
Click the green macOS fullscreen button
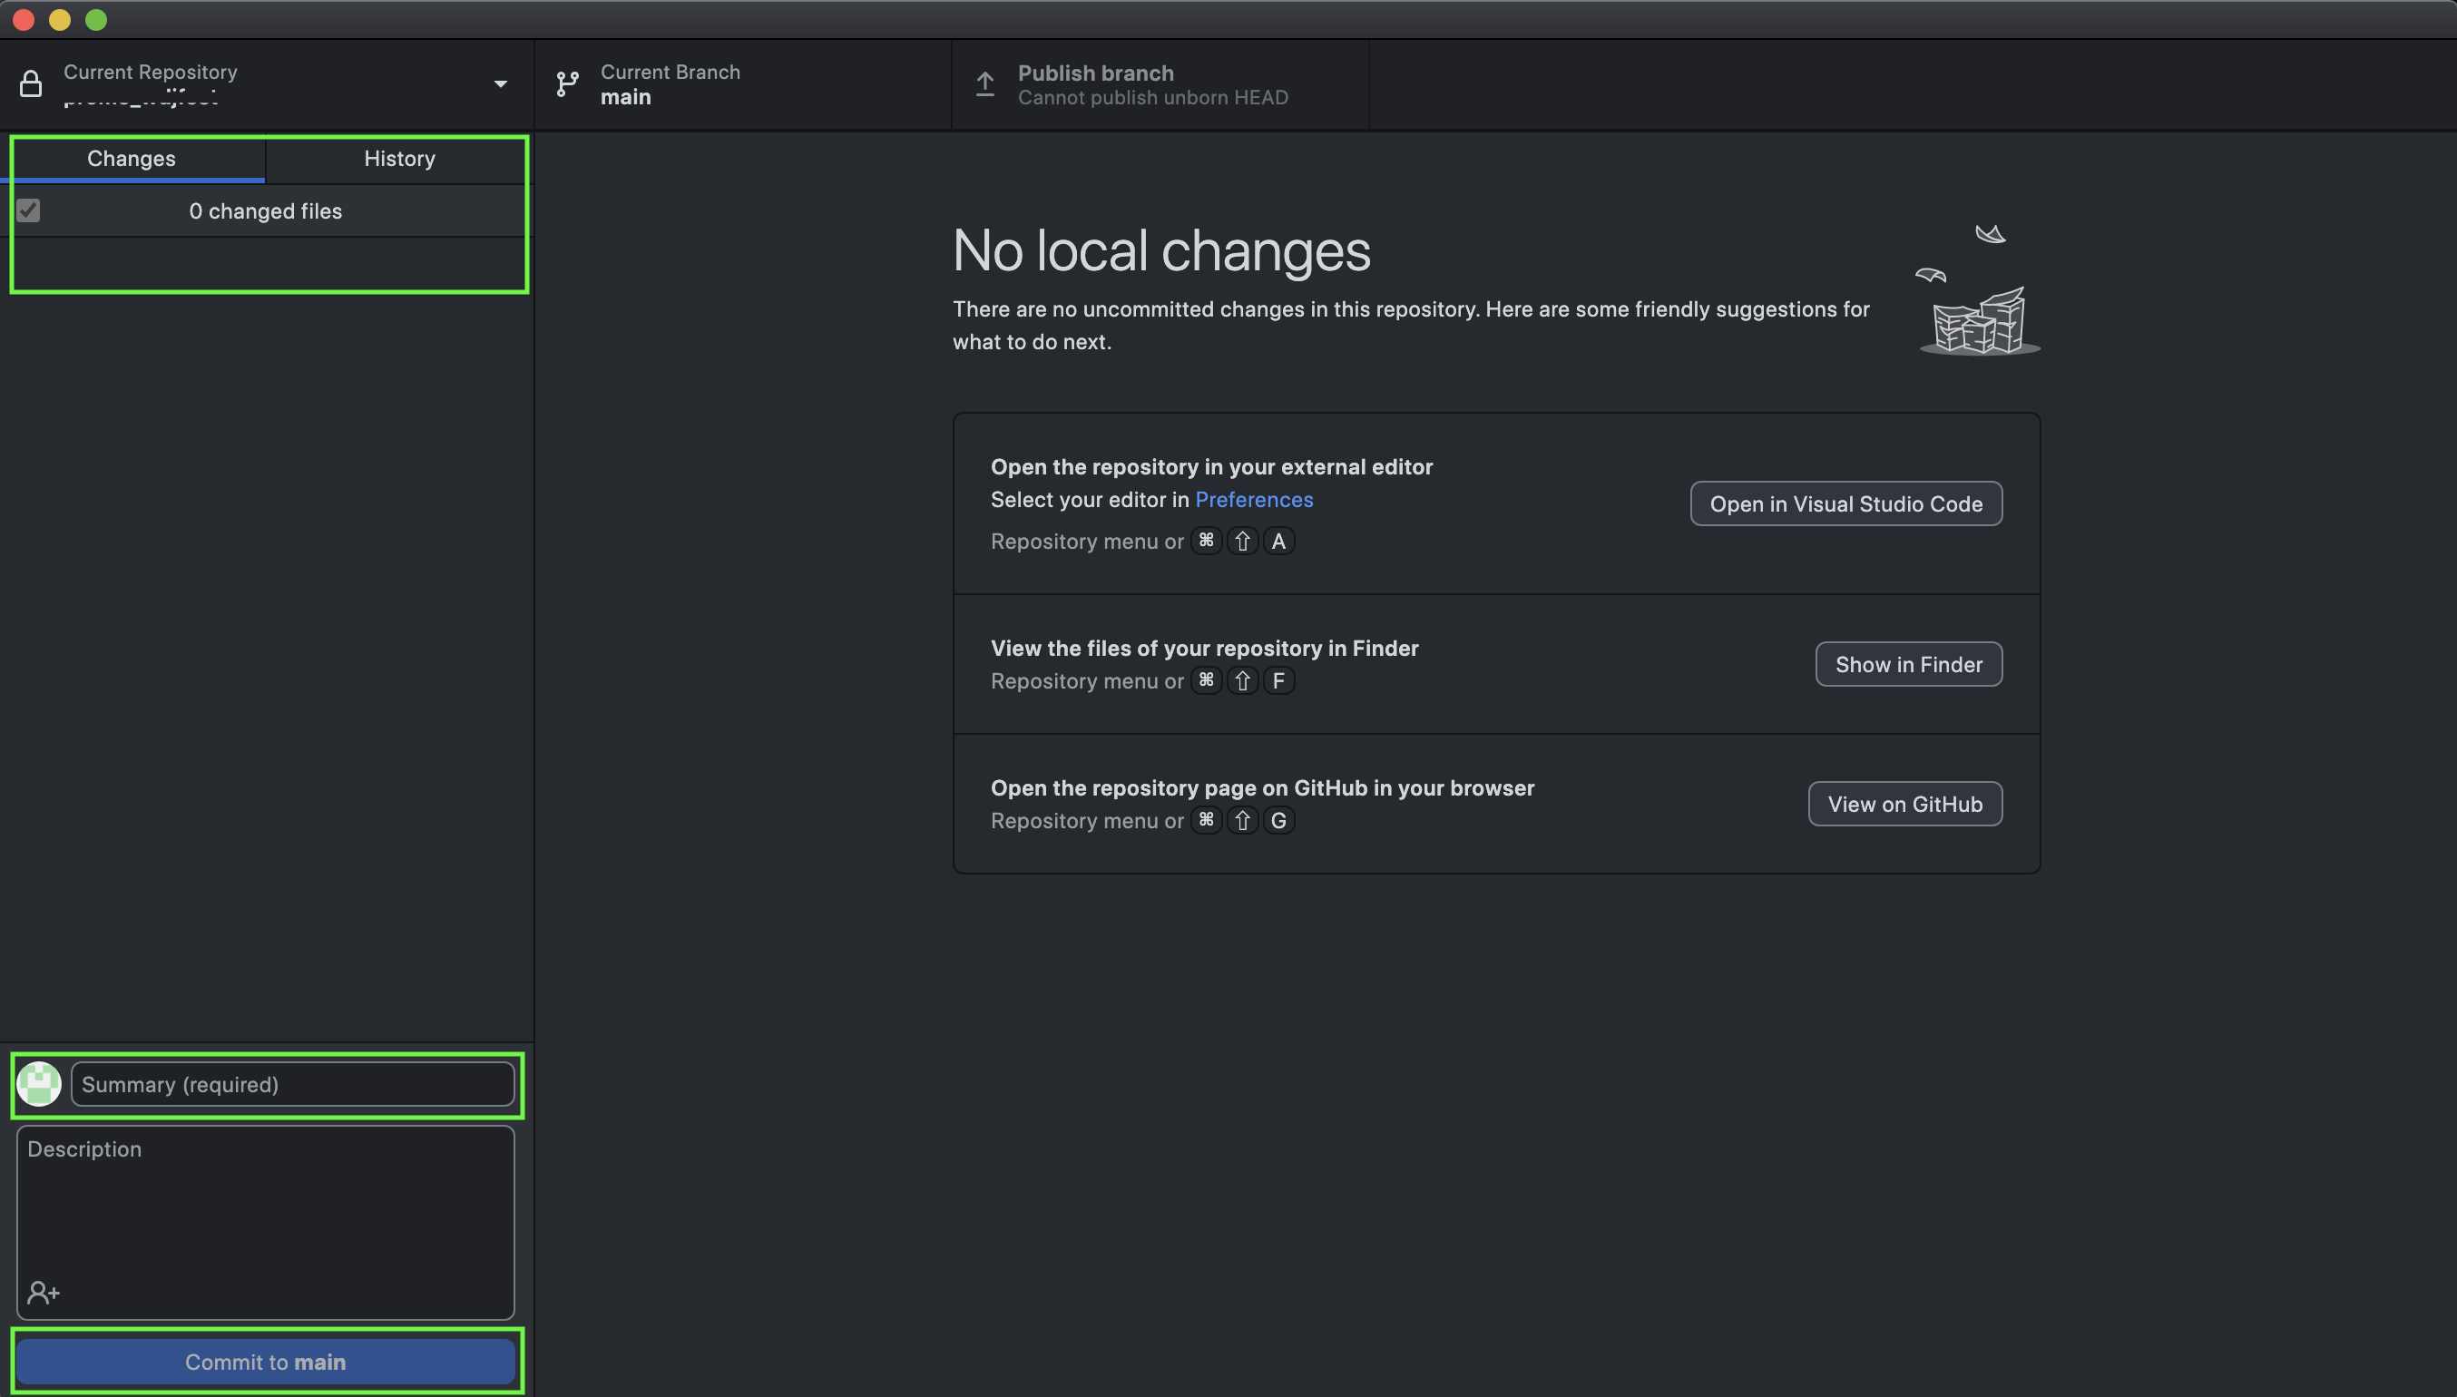(x=96, y=20)
